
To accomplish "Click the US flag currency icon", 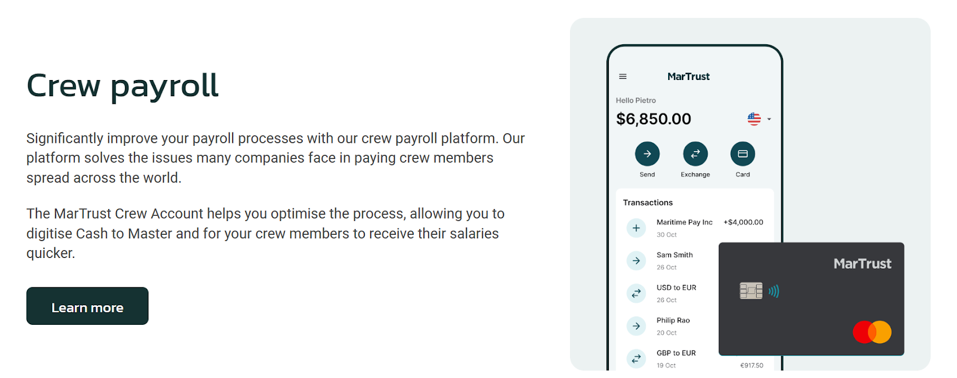I will point(754,119).
